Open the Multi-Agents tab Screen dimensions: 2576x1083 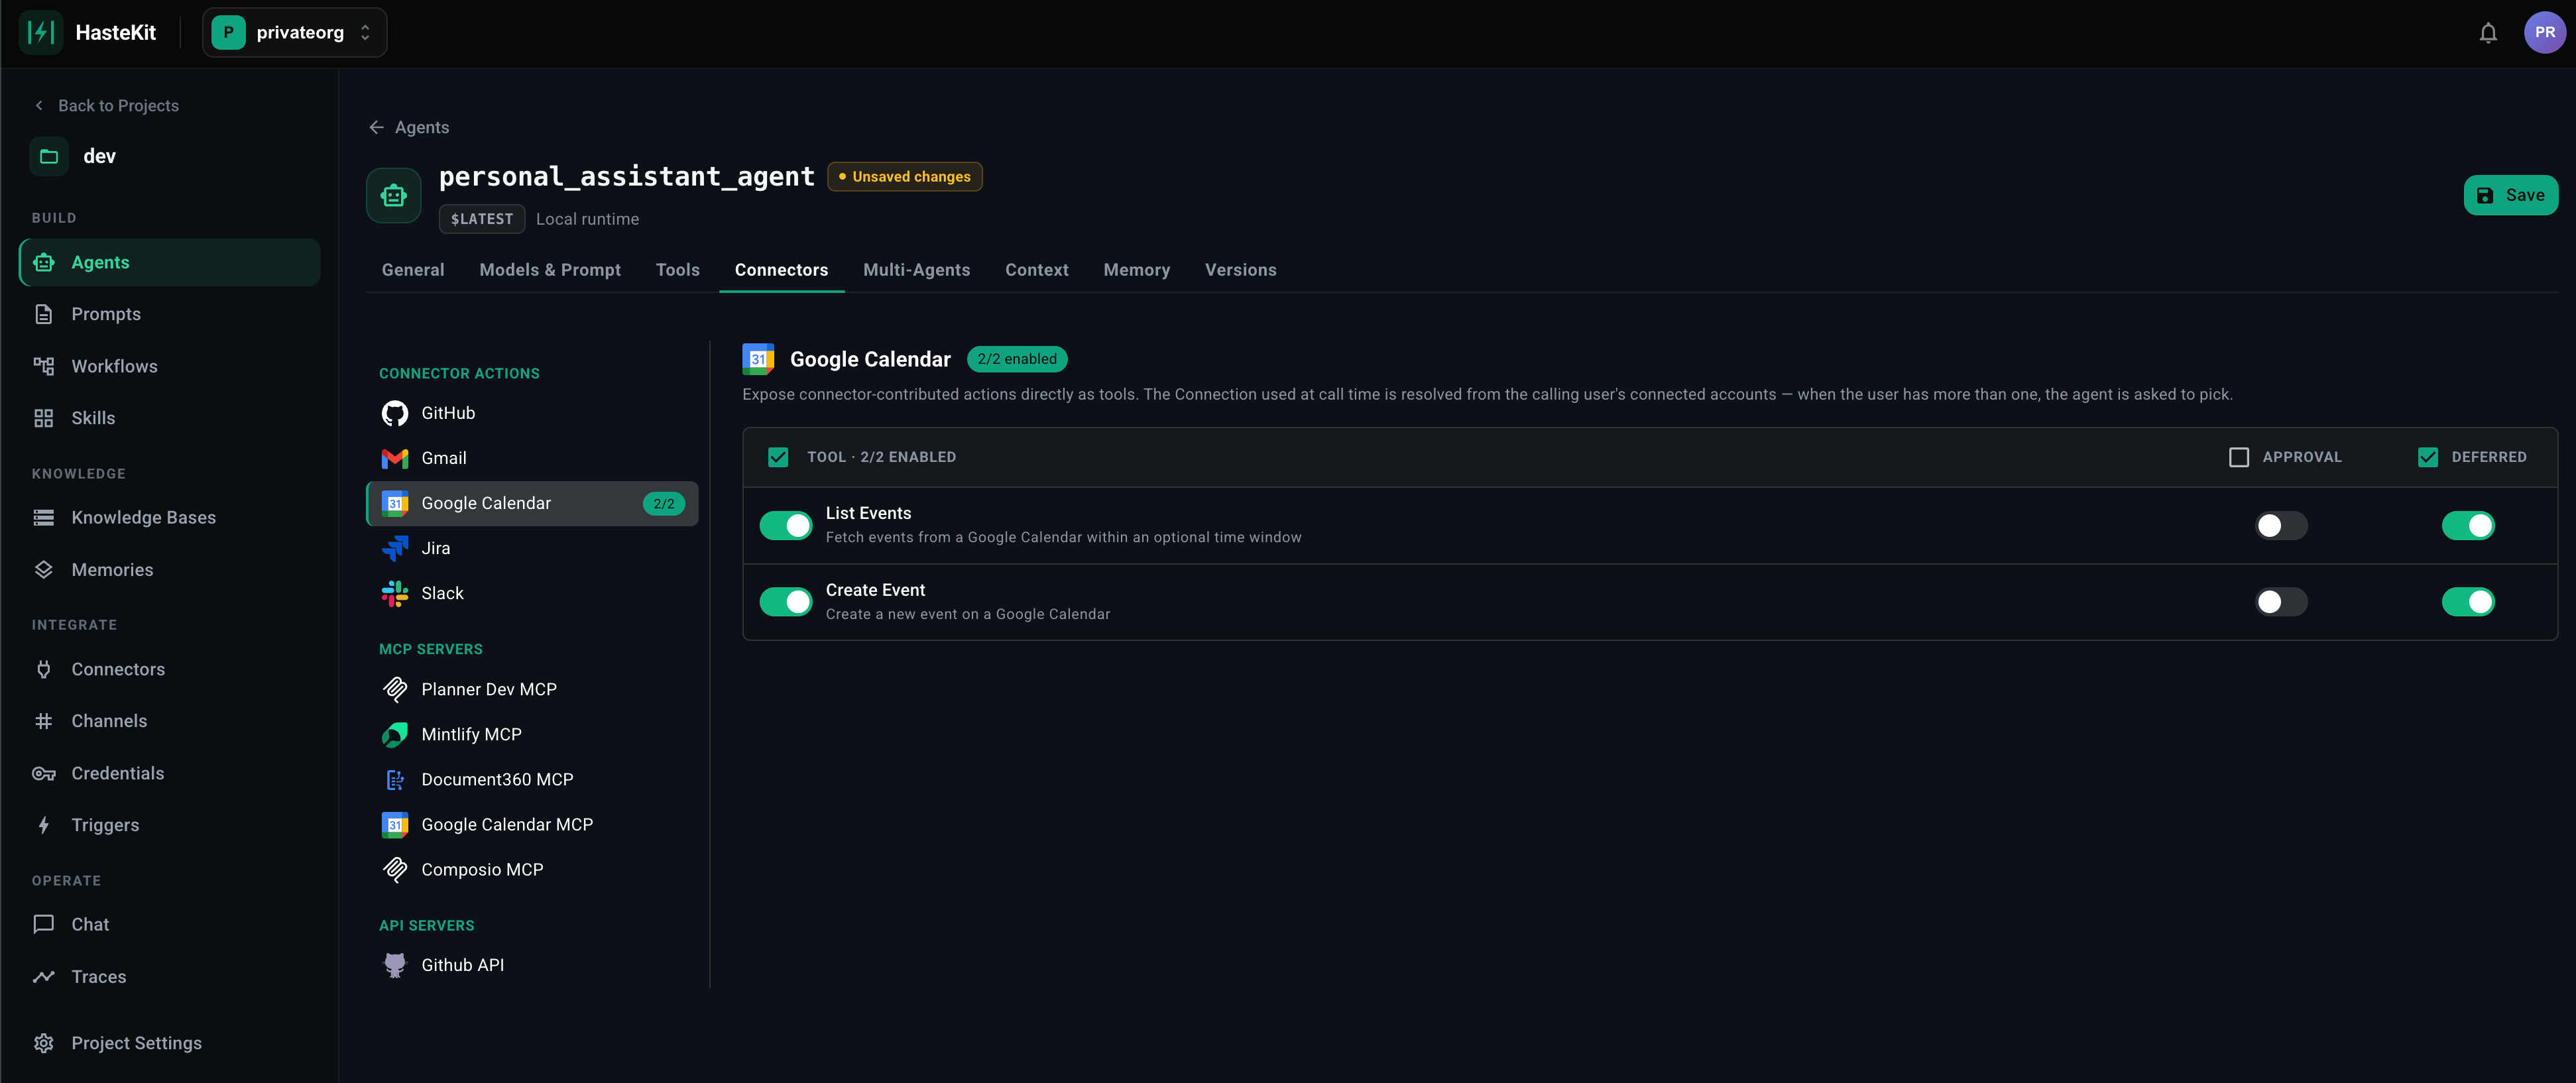(916, 270)
